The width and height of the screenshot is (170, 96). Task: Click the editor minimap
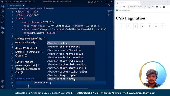[x=109, y=13]
